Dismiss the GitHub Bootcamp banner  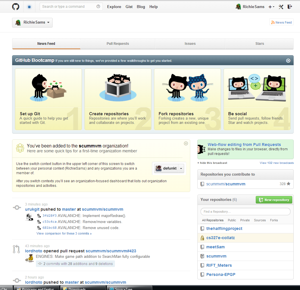[x=288, y=61]
